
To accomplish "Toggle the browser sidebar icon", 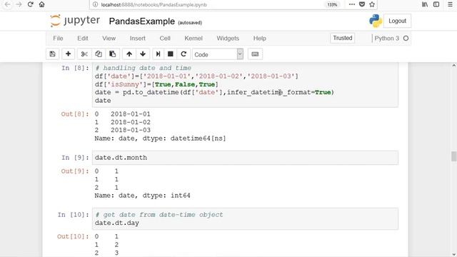I will point(436,4).
